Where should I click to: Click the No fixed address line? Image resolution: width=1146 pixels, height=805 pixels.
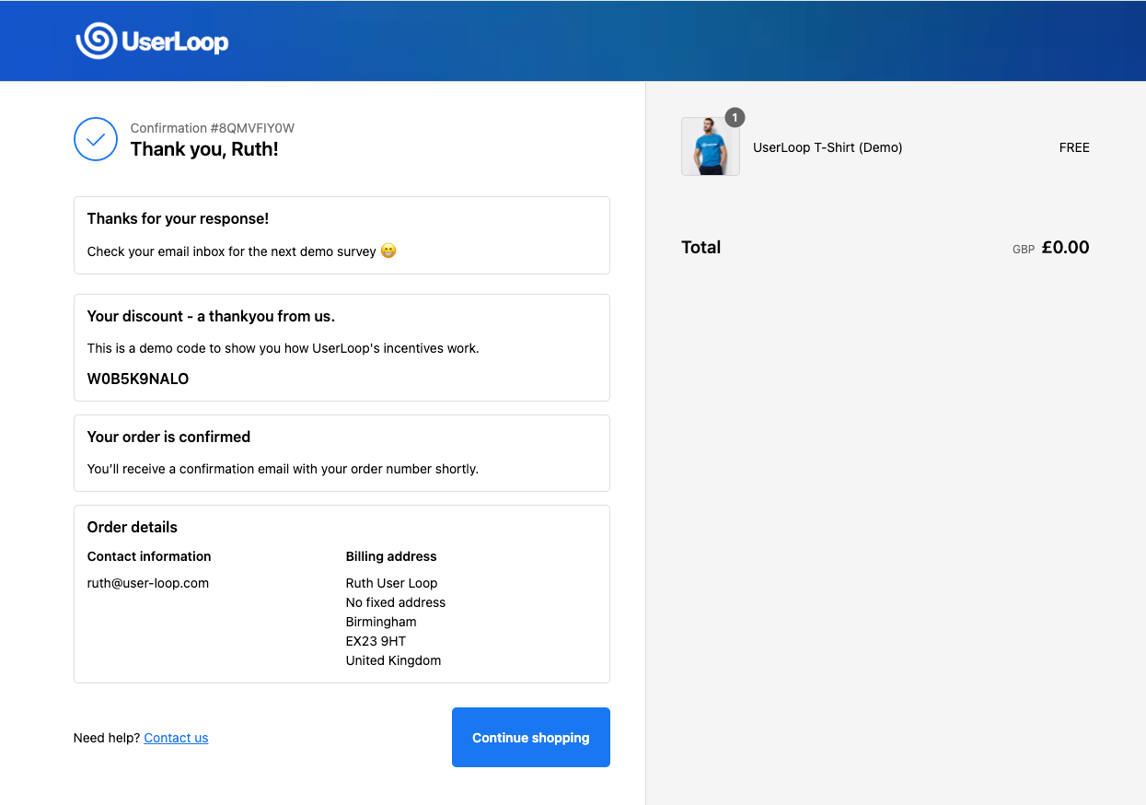[396, 602]
